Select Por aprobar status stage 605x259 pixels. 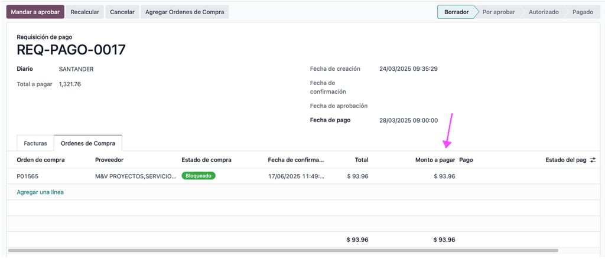[499, 12]
